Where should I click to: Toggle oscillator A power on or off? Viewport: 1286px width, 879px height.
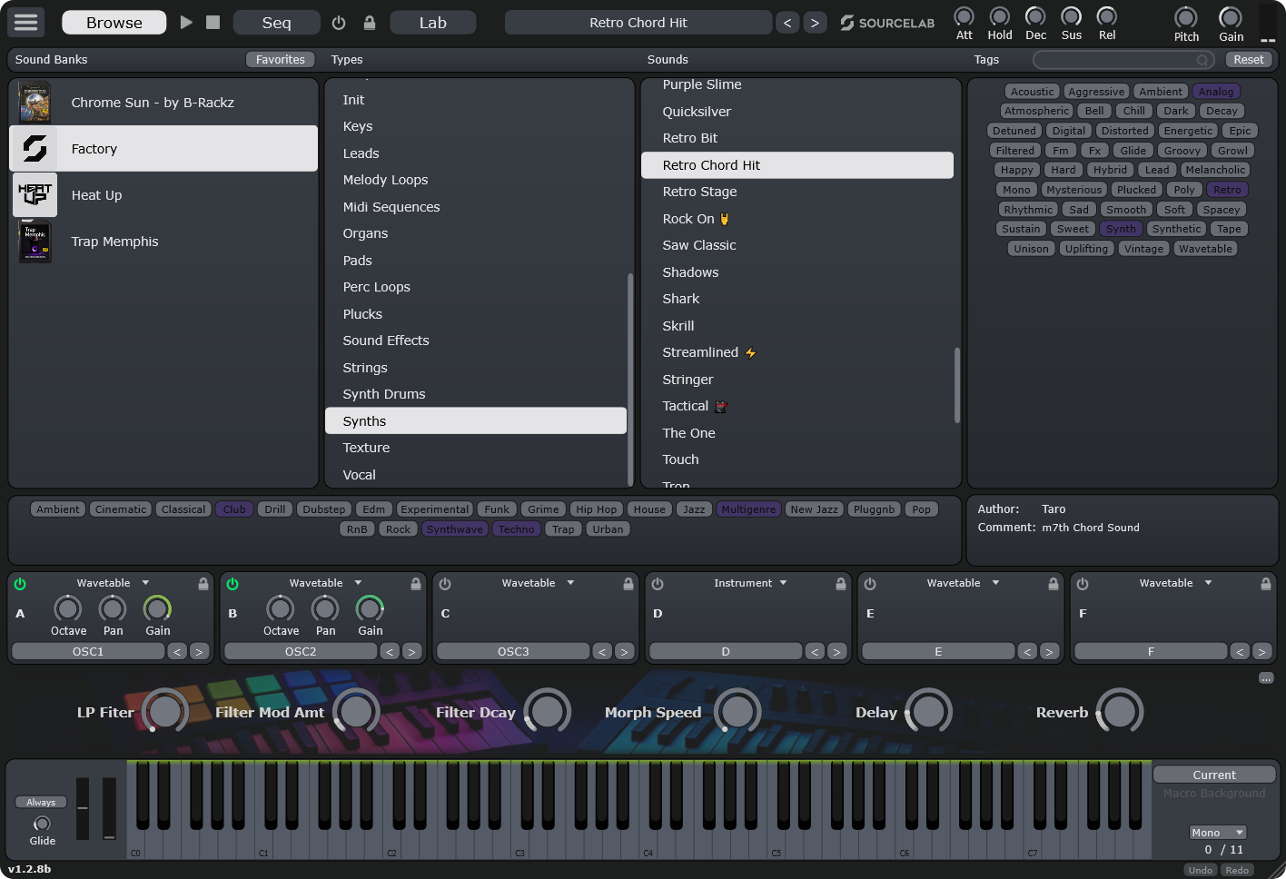(20, 584)
